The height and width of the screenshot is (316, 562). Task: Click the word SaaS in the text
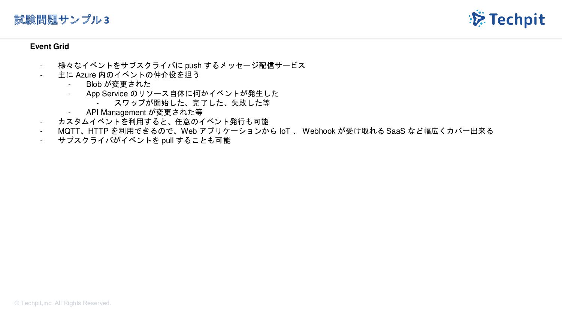[396, 131]
